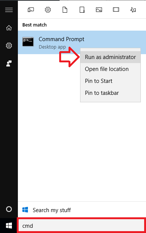Click the Desktop app subtitle text
146x233 pixels.
pos(52,47)
